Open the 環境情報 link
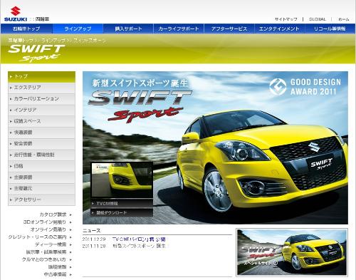 pos(57,267)
